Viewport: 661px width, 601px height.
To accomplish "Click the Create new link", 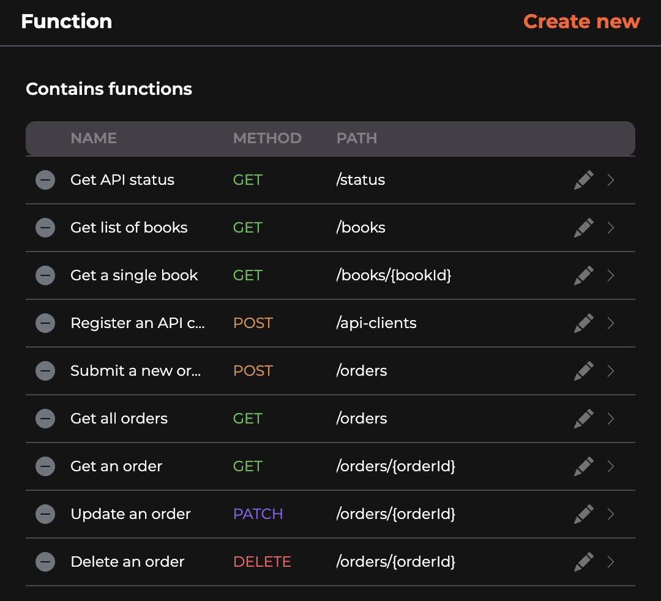I will tap(581, 21).
